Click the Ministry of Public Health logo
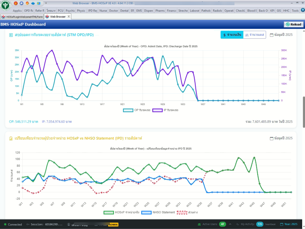The width and height of the screenshot is (305, 229). (6, 6)
